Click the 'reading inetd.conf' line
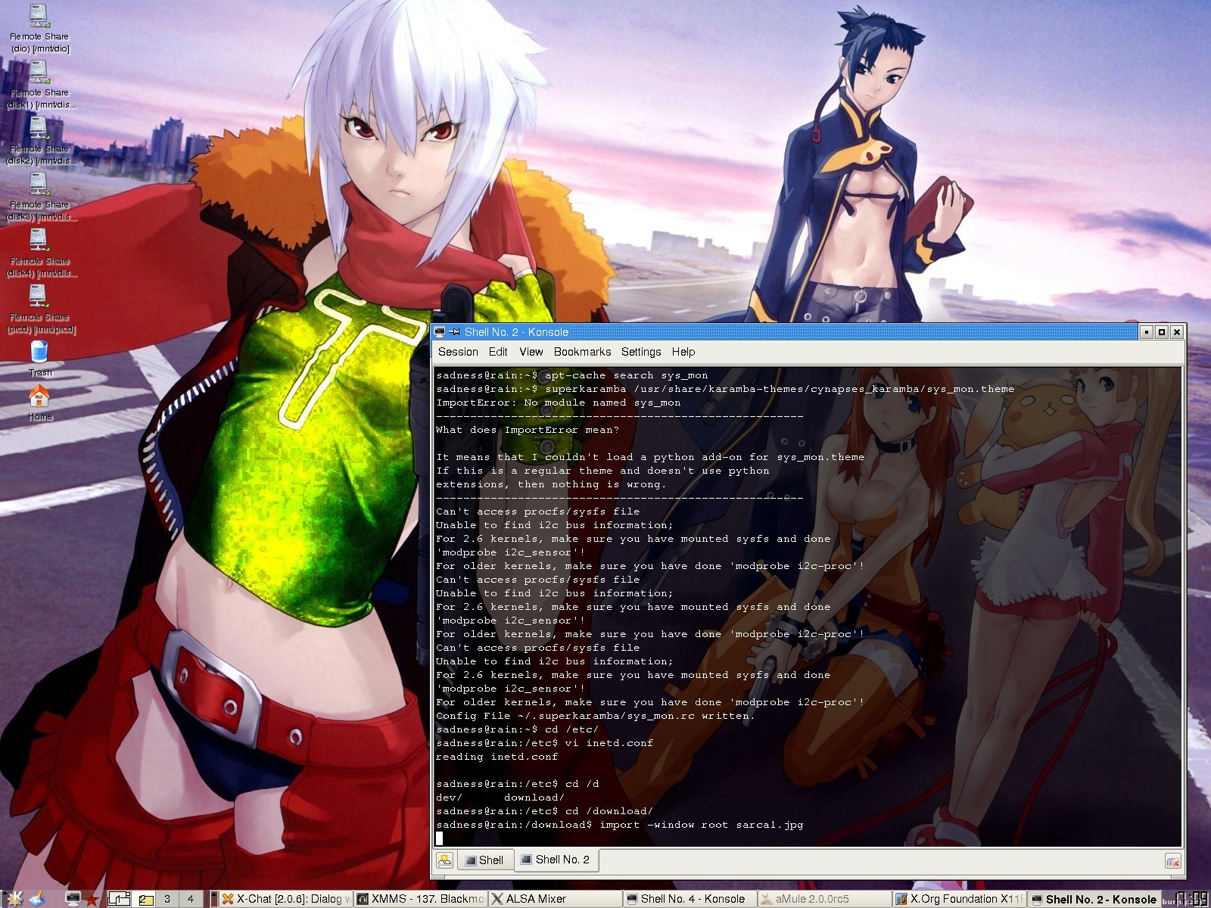 [497, 757]
